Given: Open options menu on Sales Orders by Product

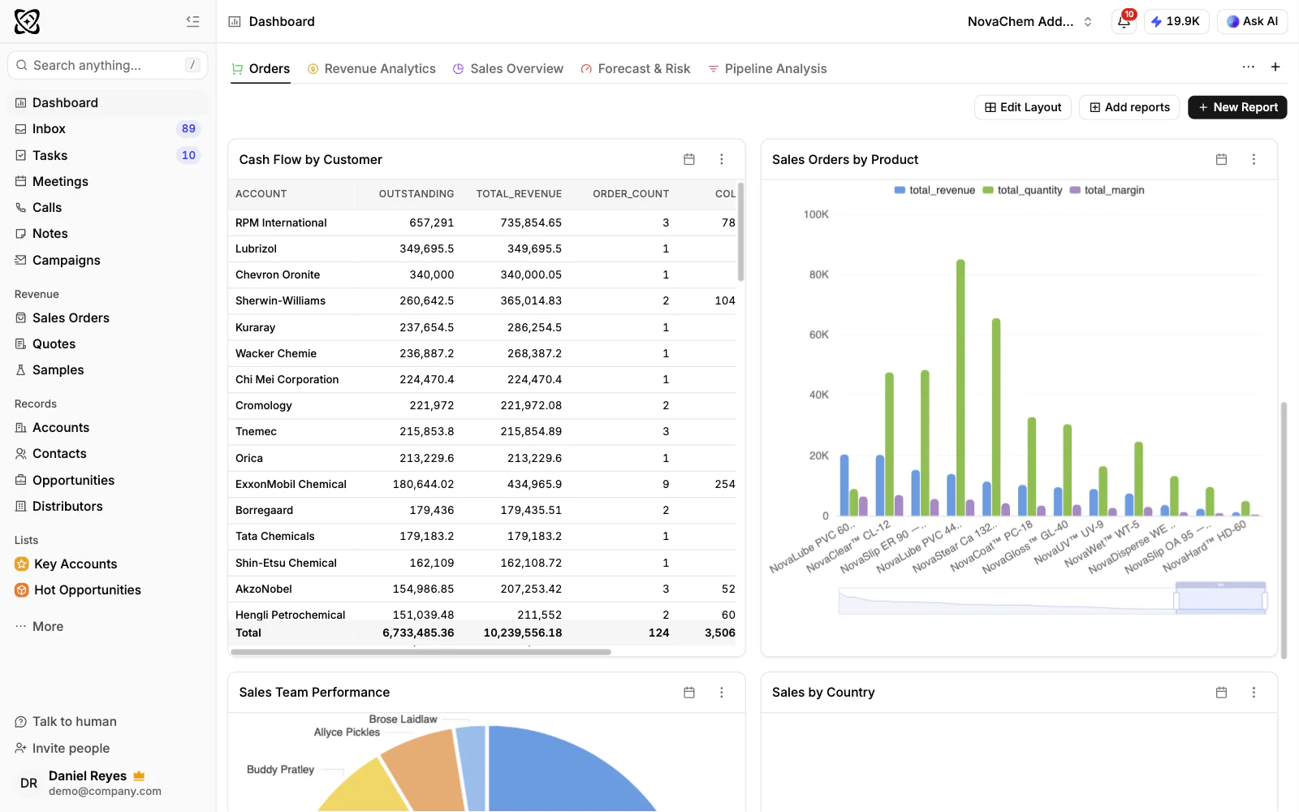Looking at the screenshot, I should [x=1254, y=160].
